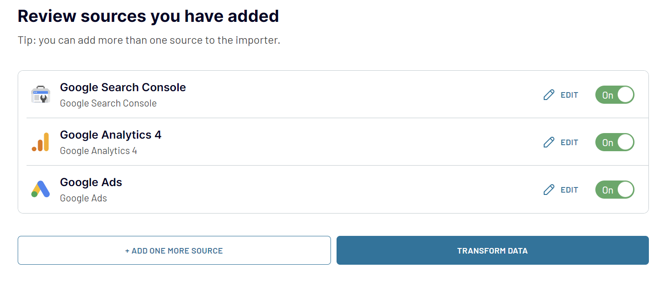This screenshot has width=661, height=281.
Task: Select the pencil icon for Google Analytics 4
Action: (x=549, y=142)
